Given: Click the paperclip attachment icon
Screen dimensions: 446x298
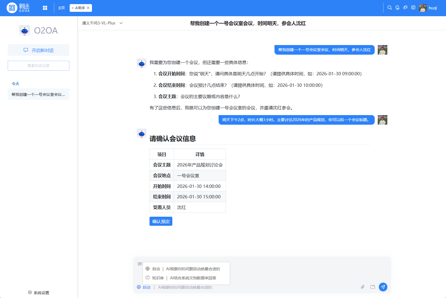Looking at the screenshot, I should tap(363, 287).
